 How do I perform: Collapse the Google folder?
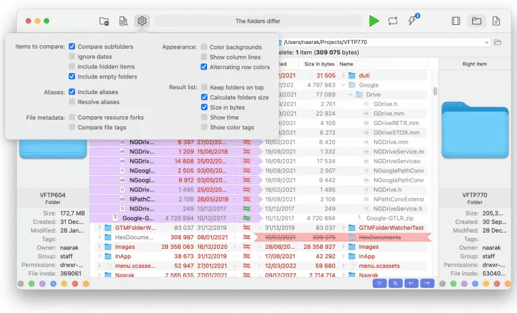(x=343, y=85)
